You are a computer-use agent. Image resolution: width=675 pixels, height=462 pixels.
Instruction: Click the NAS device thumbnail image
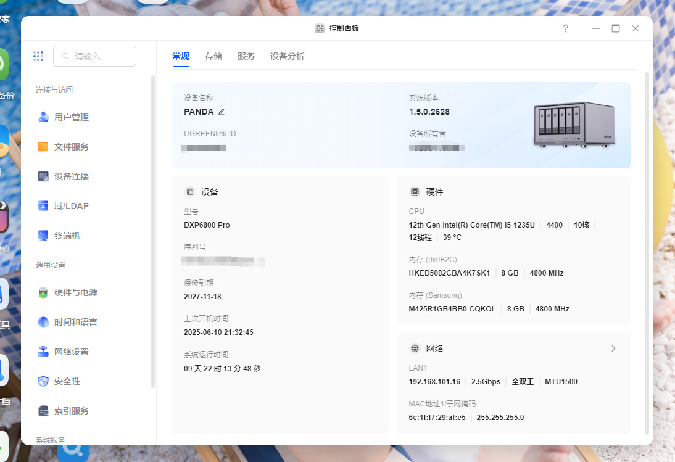(x=574, y=125)
